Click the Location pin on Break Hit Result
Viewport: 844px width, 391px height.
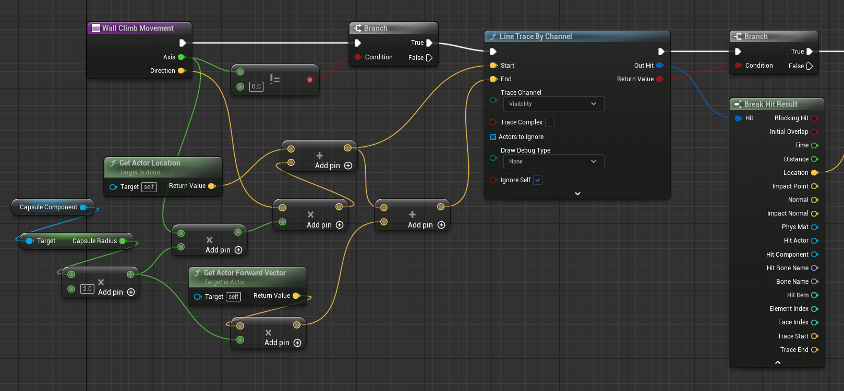click(814, 173)
